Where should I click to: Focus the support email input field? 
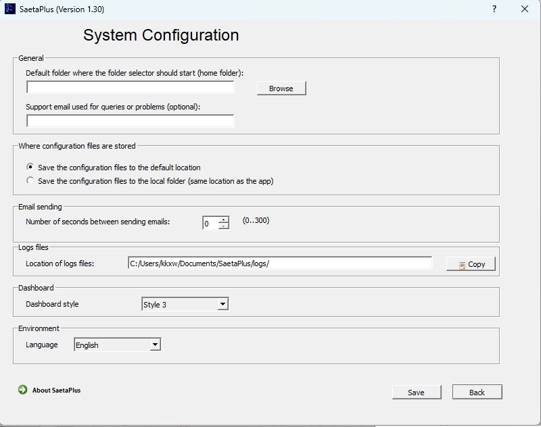130,121
